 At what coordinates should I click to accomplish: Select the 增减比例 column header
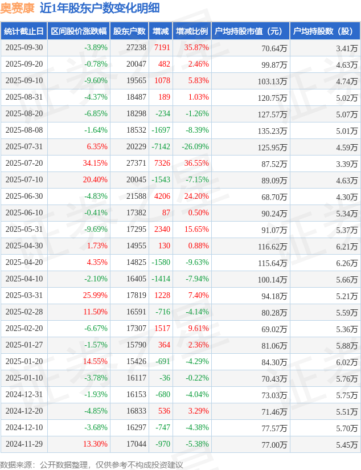(192, 31)
